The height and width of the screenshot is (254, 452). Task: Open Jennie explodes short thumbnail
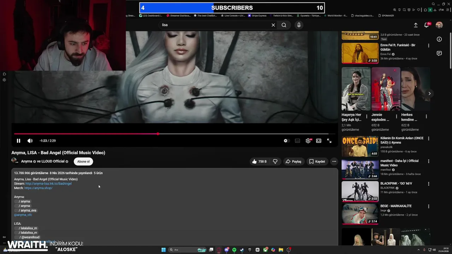[x=386, y=89]
